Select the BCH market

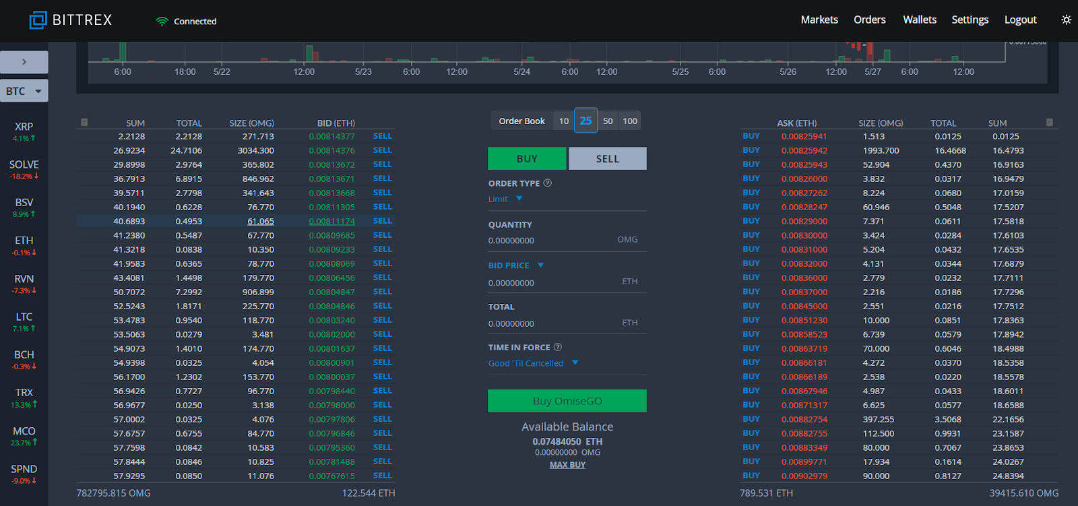[x=24, y=360]
